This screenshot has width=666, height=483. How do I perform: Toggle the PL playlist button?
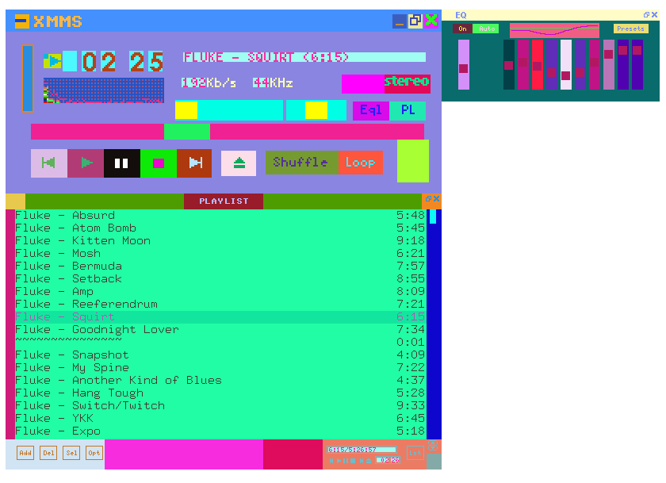pyautogui.click(x=408, y=110)
